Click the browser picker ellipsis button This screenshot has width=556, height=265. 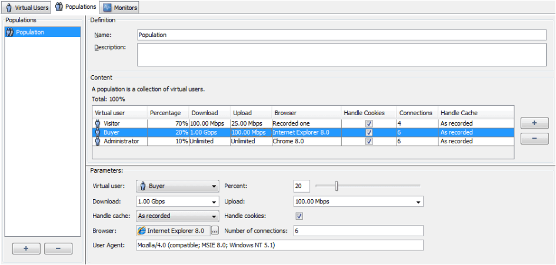click(215, 231)
